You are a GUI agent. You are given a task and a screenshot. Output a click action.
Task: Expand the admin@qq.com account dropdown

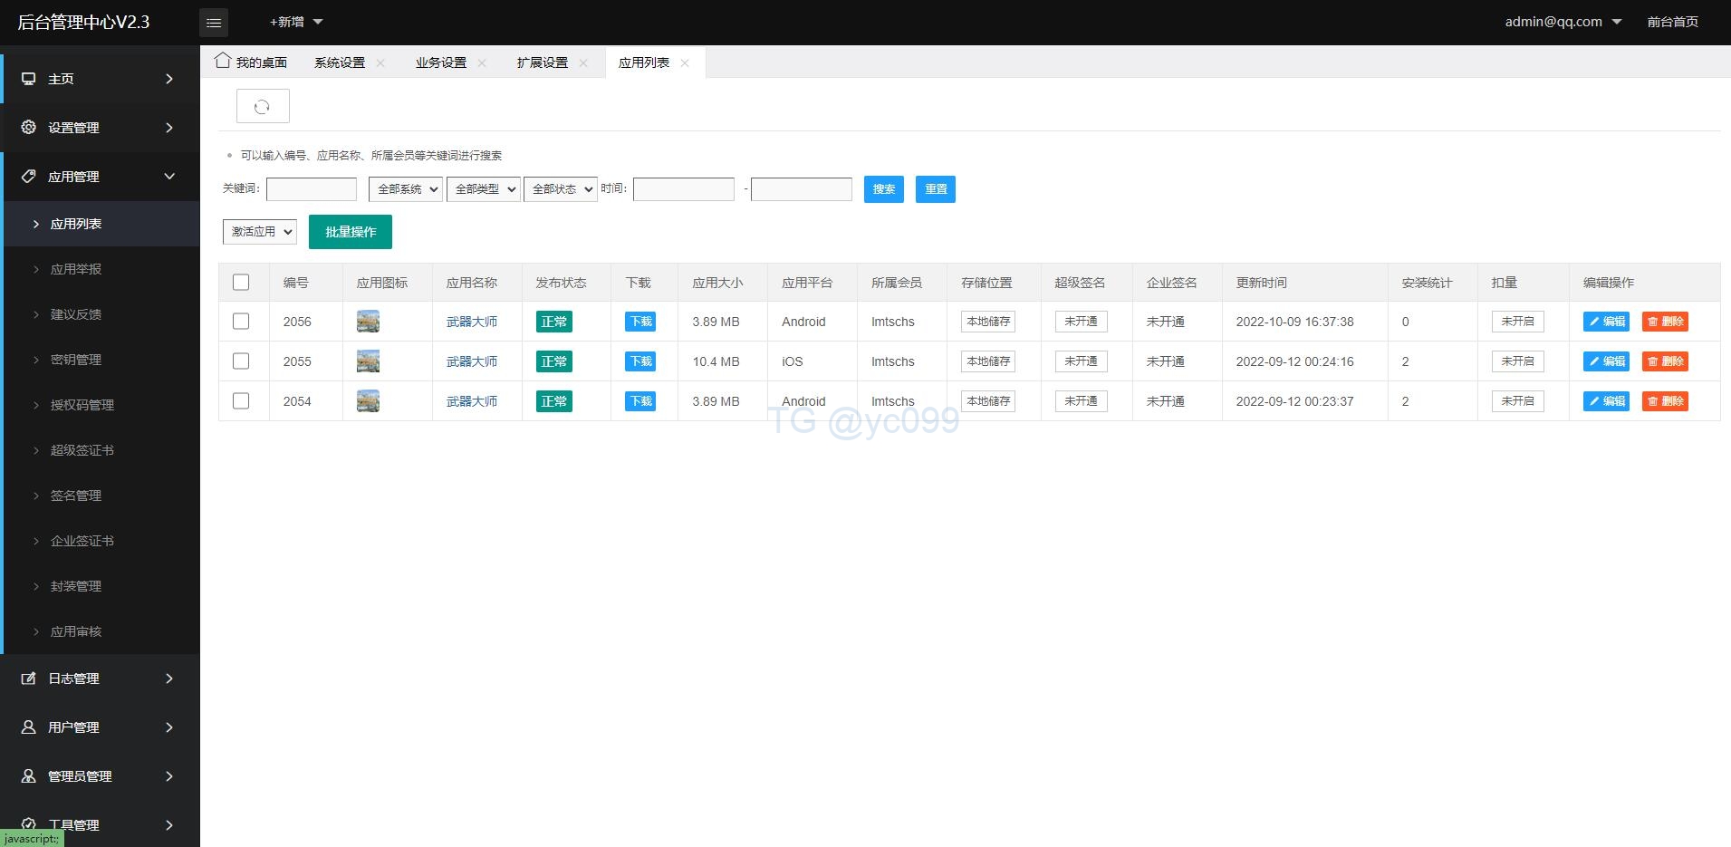pyautogui.click(x=1560, y=21)
